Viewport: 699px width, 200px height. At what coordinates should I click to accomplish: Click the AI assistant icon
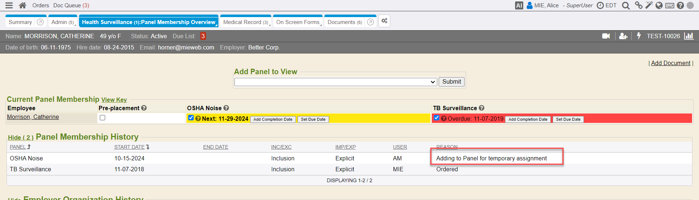click(x=519, y=5)
